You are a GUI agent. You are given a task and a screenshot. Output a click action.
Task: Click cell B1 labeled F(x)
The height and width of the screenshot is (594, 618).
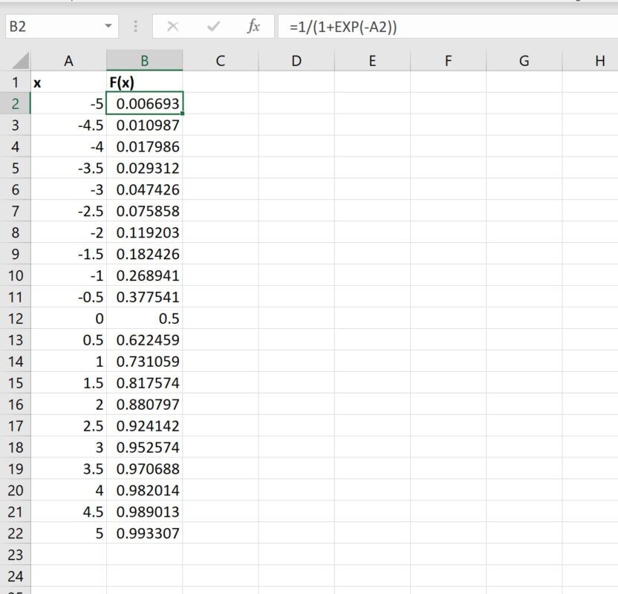144,82
